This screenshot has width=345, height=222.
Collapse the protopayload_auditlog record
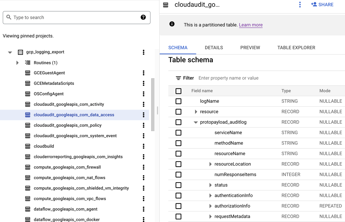[196, 122]
